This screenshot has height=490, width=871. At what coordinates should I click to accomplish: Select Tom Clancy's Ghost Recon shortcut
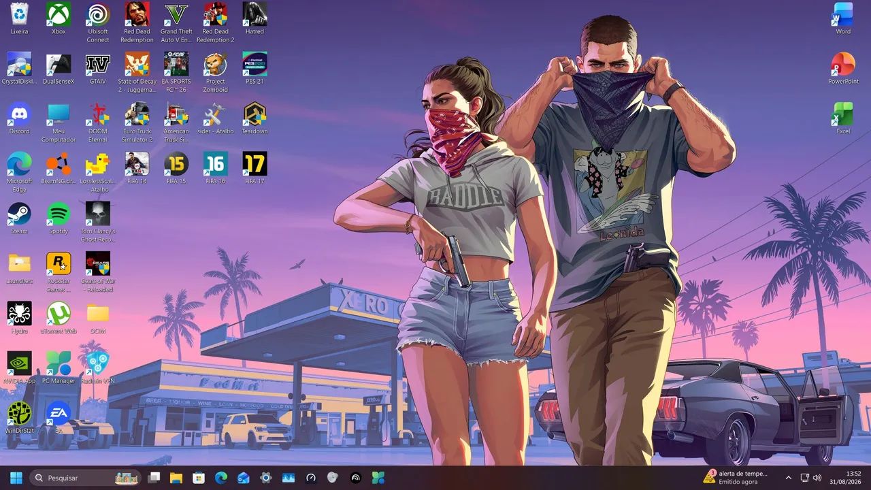[98, 222]
